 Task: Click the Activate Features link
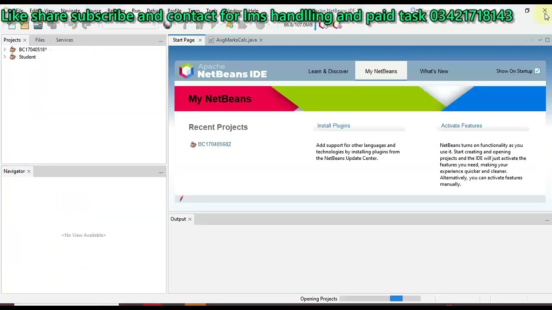[x=461, y=126]
